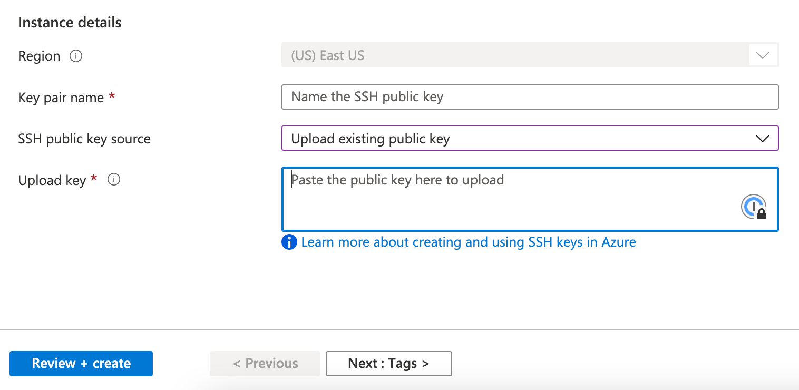Focus the Key pair name input field
The width and height of the screenshot is (799, 390).
coord(530,97)
